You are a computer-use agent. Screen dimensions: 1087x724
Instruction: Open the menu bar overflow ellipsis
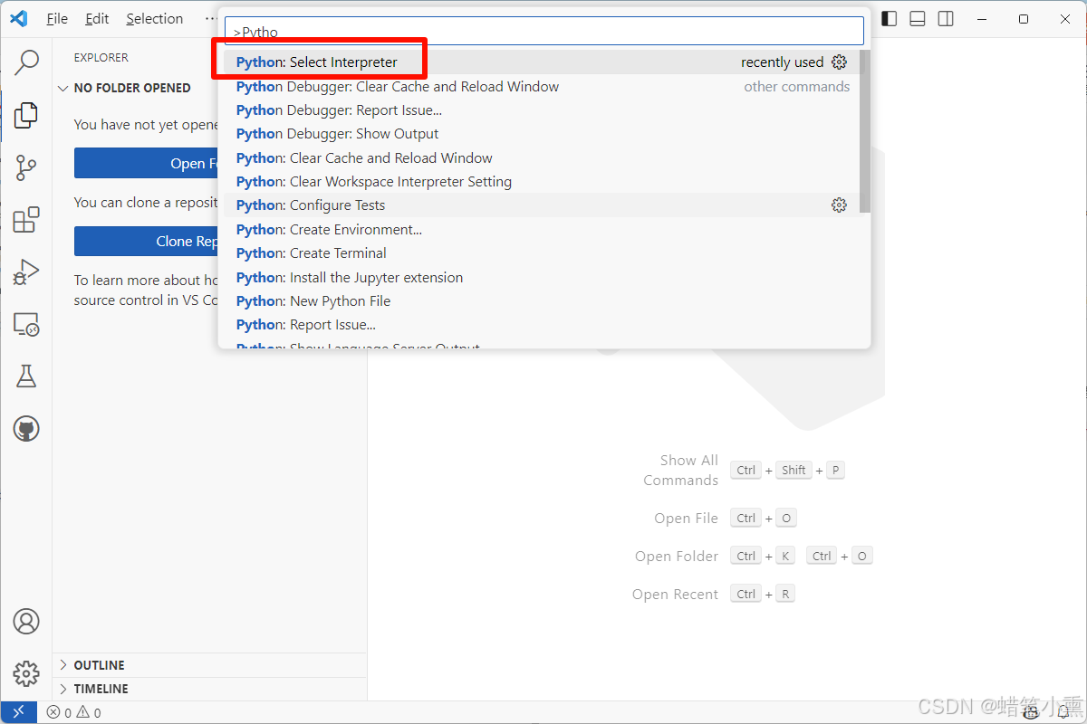click(x=210, y=18)
